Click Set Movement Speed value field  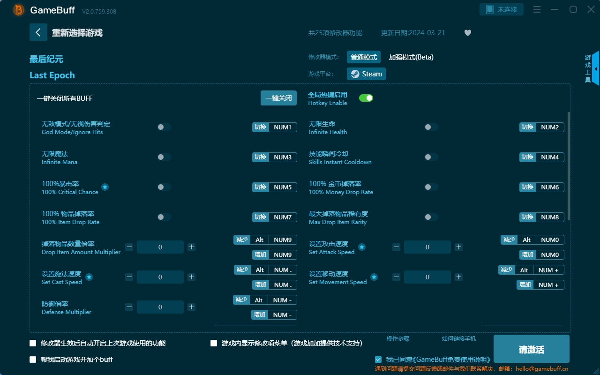pos(427,277)
